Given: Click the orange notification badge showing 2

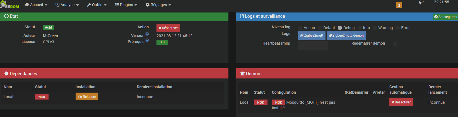Looking at the screenshot, I should tap(399, 5).
